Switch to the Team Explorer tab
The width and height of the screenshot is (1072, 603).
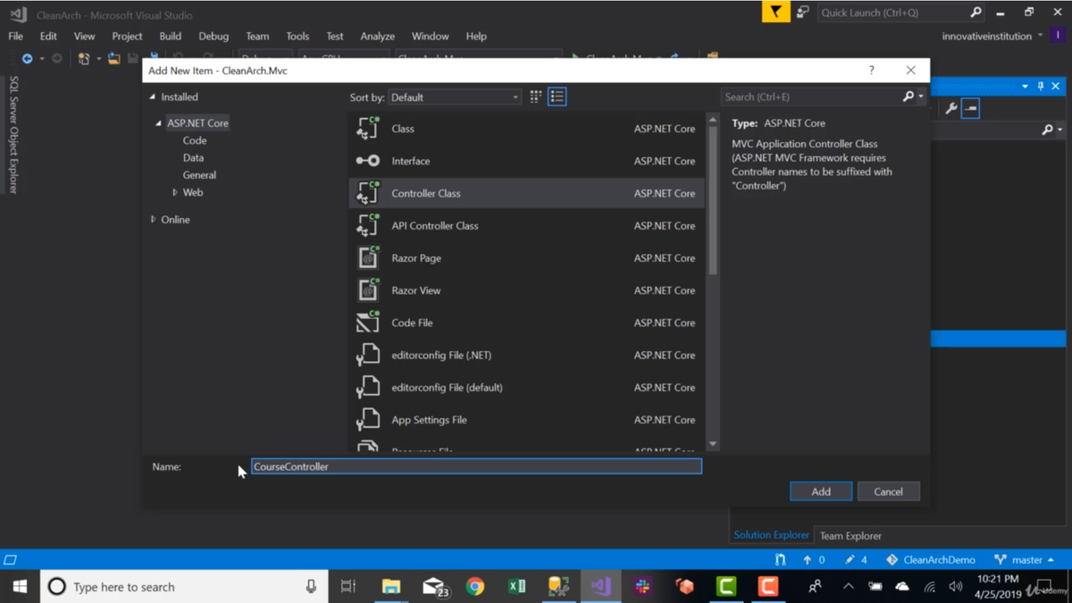850,536
